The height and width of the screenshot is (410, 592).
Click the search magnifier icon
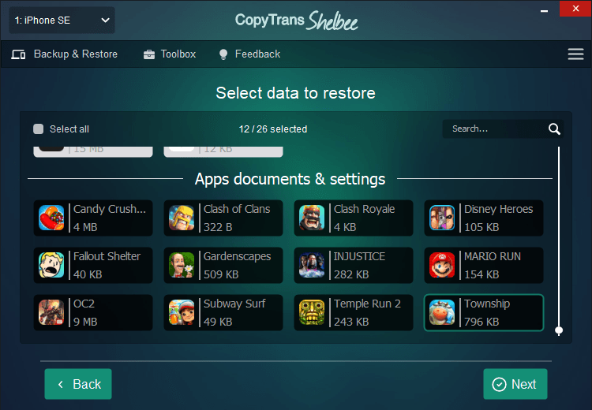pyautogui.click(x=554, y=129)
